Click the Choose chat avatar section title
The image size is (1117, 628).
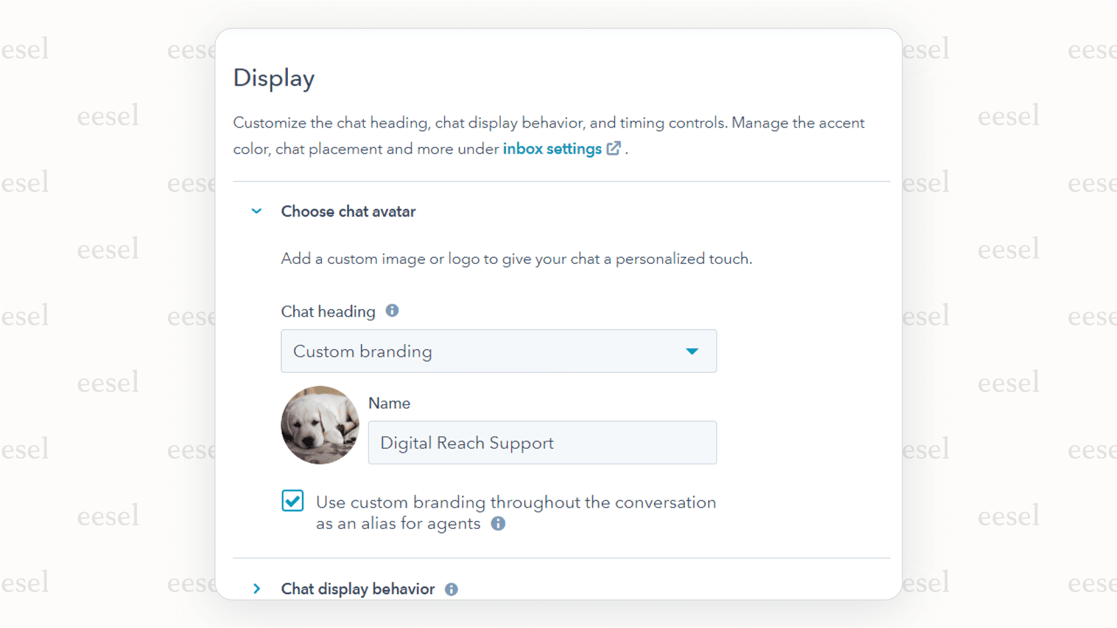tap(348, 211)
